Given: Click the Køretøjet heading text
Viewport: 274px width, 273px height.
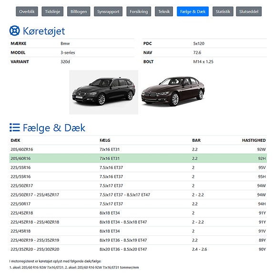Looking at the screenshot, I should pyautogui.click(x=44, y=31).
